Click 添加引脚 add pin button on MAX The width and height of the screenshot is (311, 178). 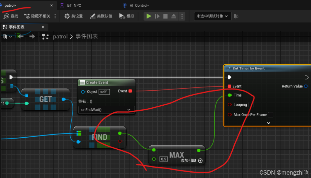pos(192,161)
